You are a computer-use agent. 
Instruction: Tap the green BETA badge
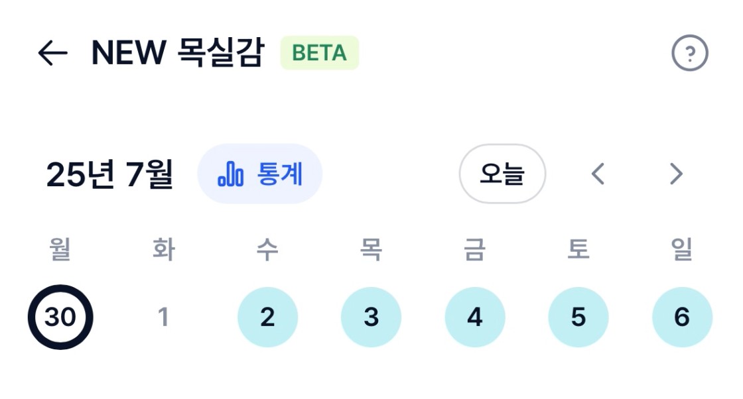point(320,52)
